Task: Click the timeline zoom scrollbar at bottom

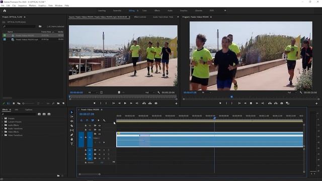Action: (x=90, y=174)
